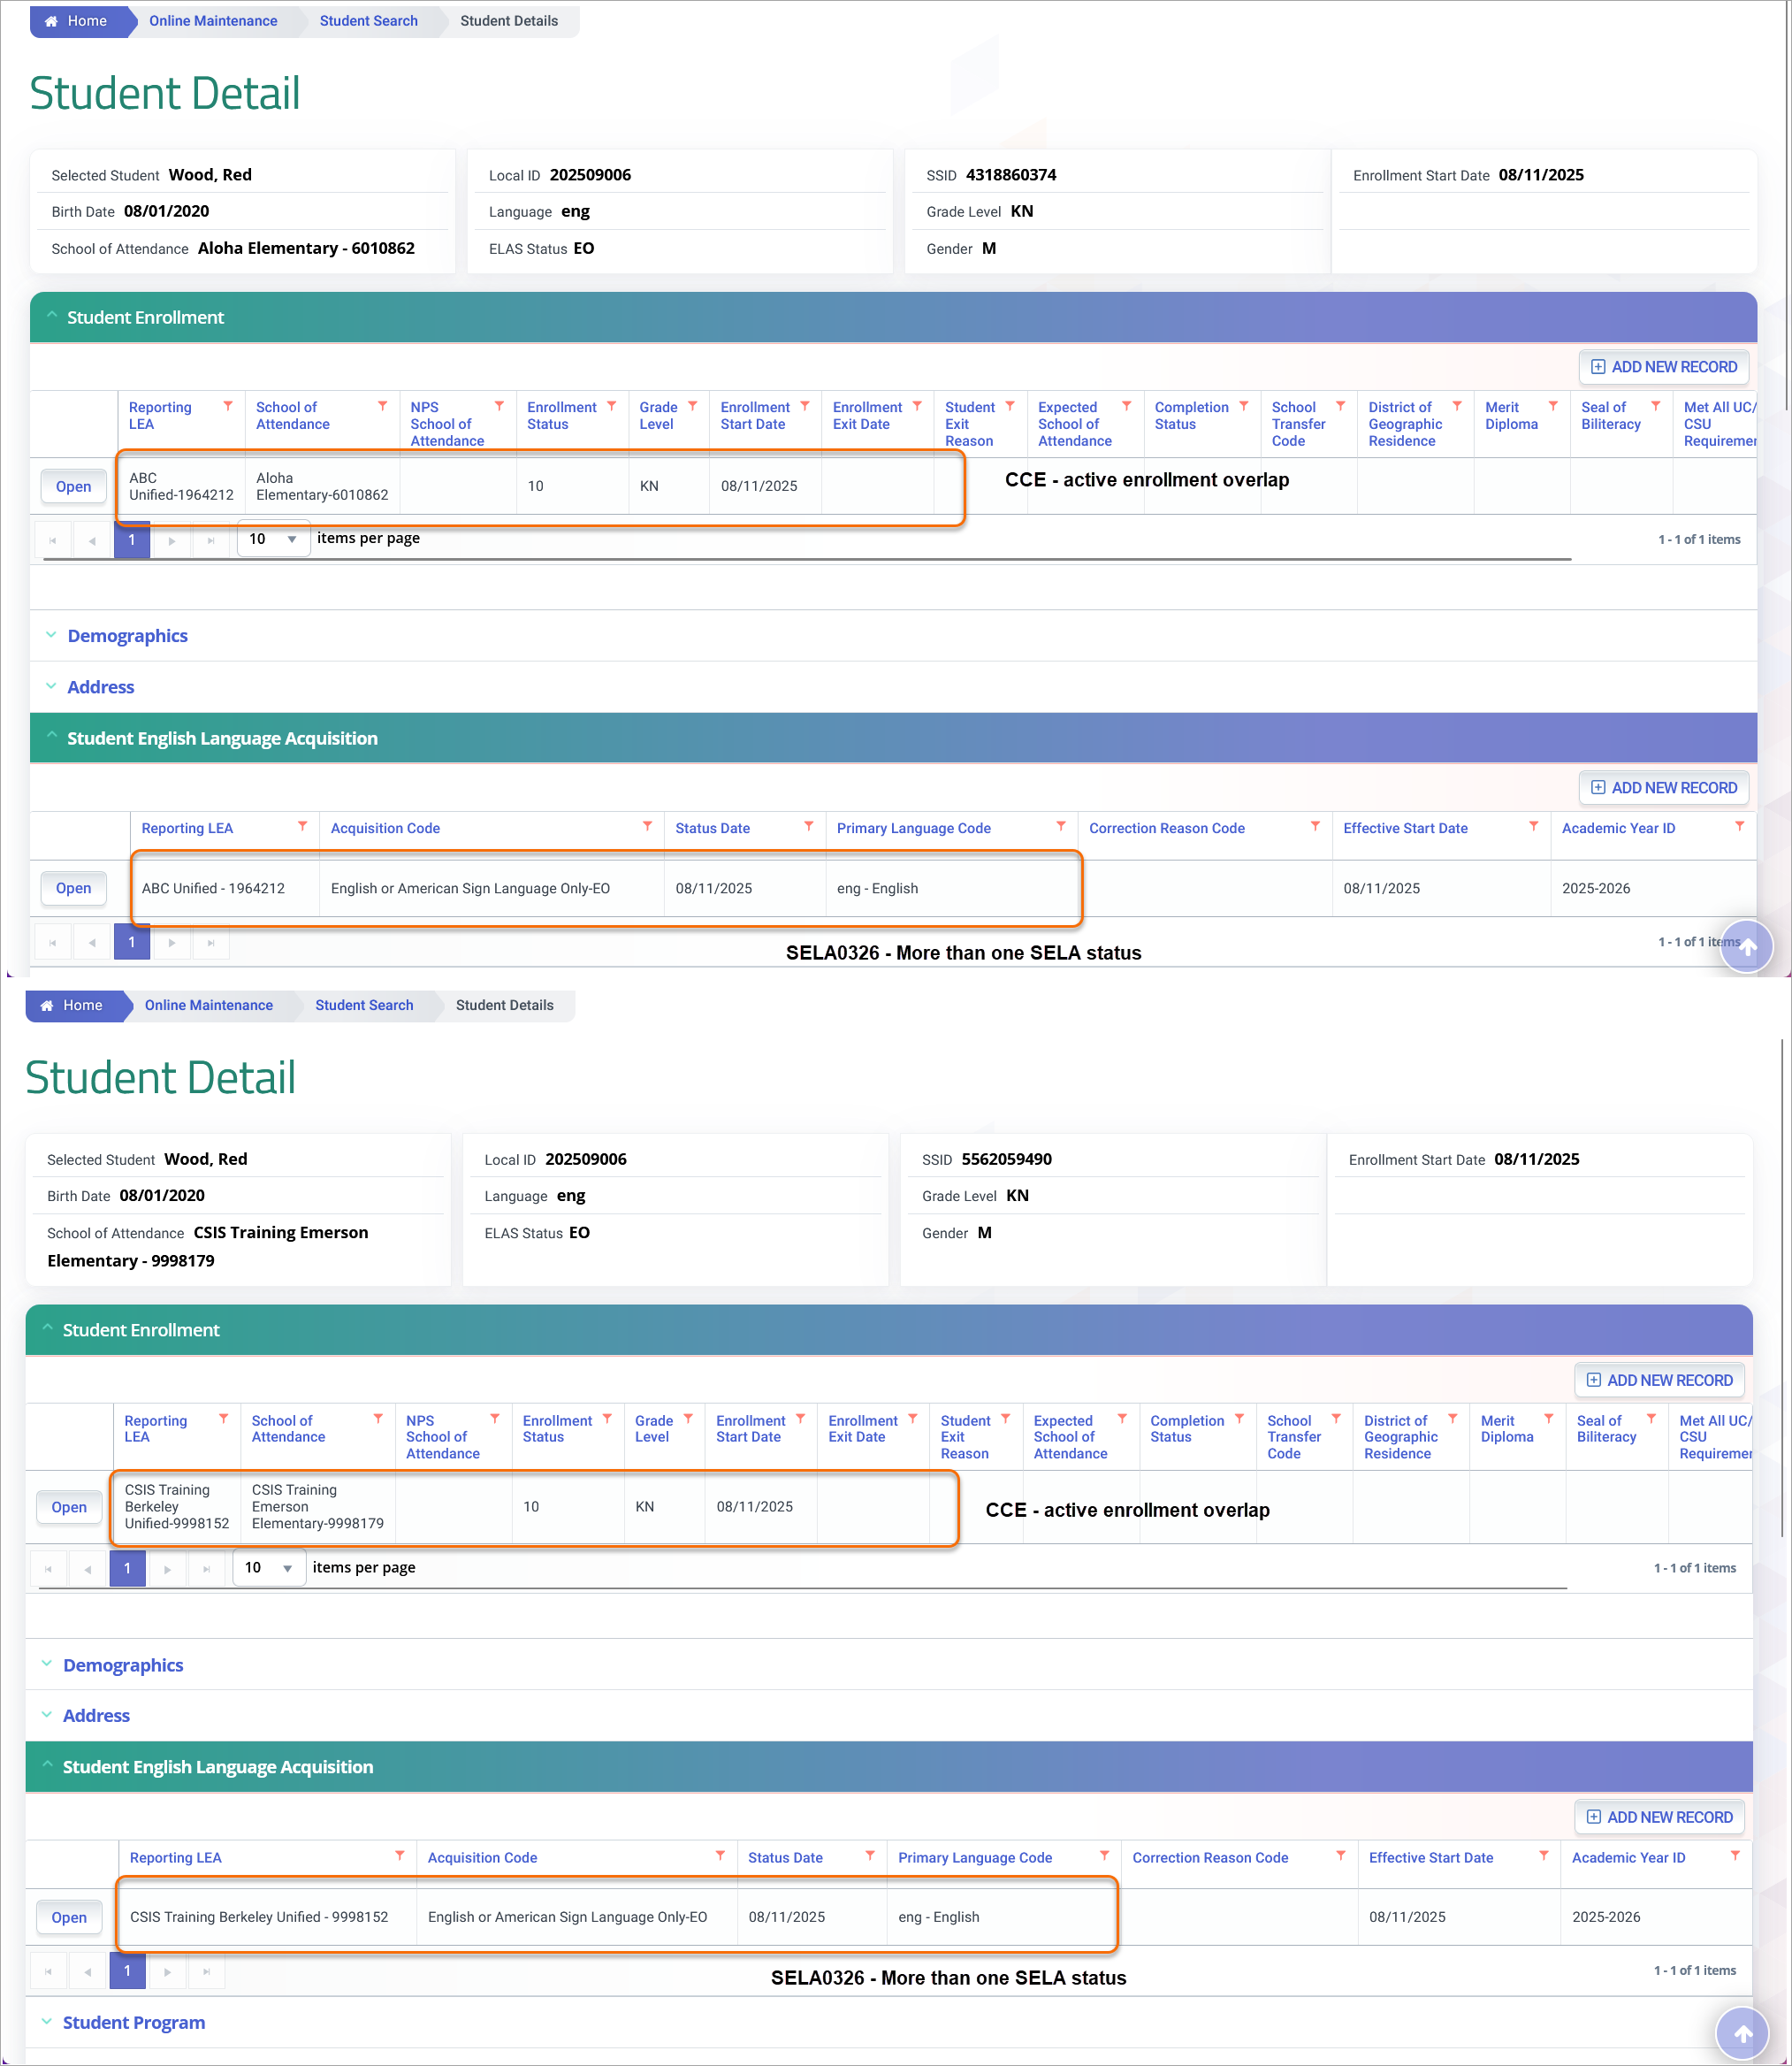Filter Grade Level column in top enrollment table

[x=692, y=406]
